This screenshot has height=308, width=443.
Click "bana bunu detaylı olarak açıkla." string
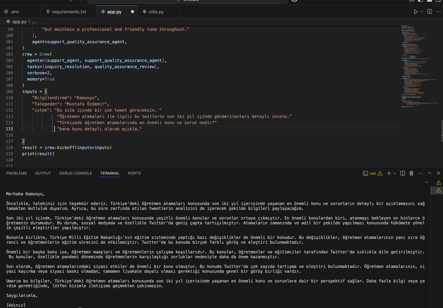pyautogui.click(x=99, y=129)
